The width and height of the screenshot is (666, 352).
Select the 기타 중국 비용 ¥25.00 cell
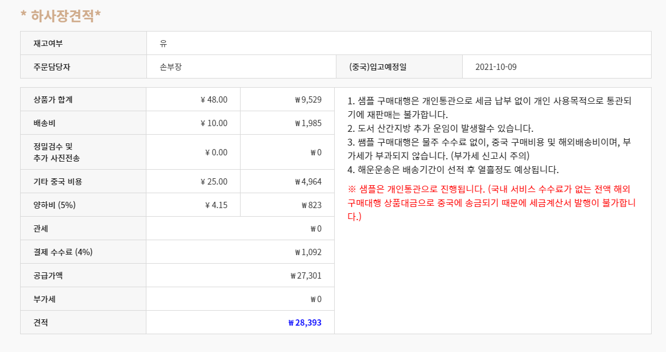pyautogui.click(x=193, y=182)
